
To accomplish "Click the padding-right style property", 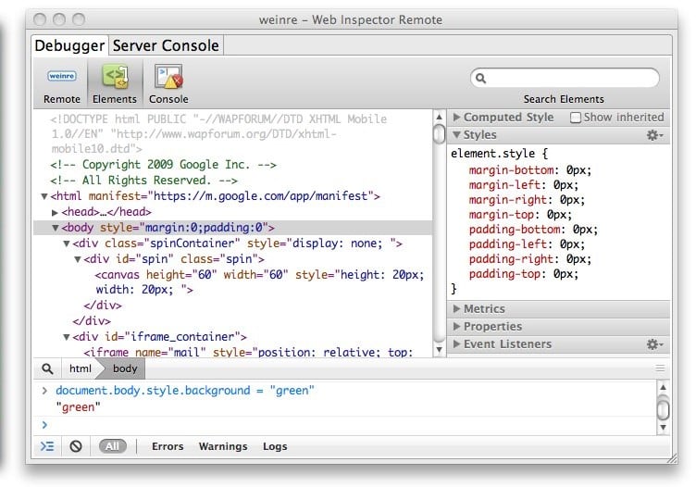I will click(530, 259).
